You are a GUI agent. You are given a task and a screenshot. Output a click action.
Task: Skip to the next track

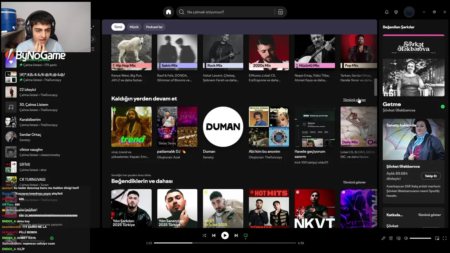236,235
